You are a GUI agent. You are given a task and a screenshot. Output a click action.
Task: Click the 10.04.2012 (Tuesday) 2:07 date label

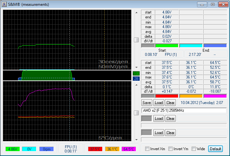(x=202, y=102)
